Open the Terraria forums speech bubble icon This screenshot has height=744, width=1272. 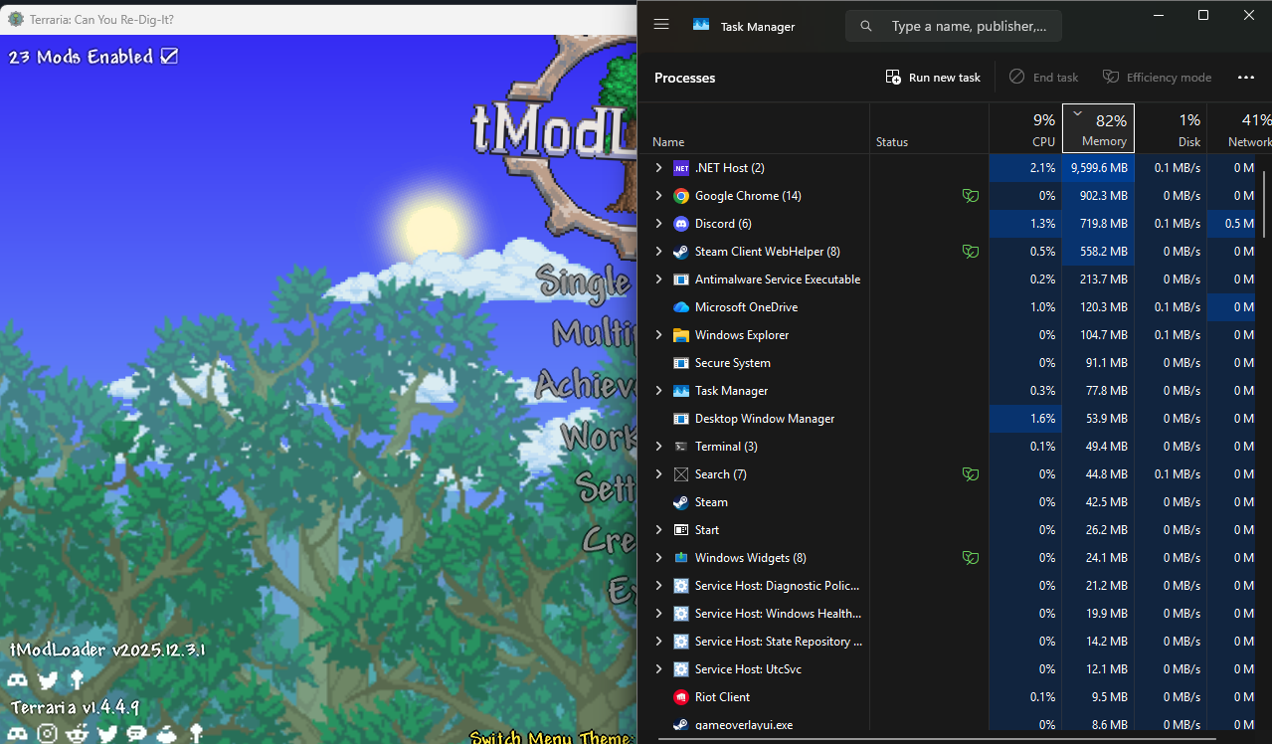pos(137,734)
